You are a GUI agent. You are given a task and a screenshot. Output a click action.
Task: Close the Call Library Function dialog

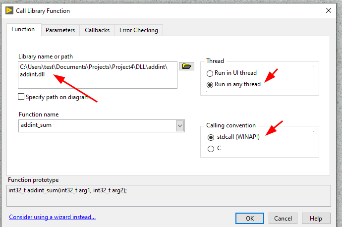[329, 10]
